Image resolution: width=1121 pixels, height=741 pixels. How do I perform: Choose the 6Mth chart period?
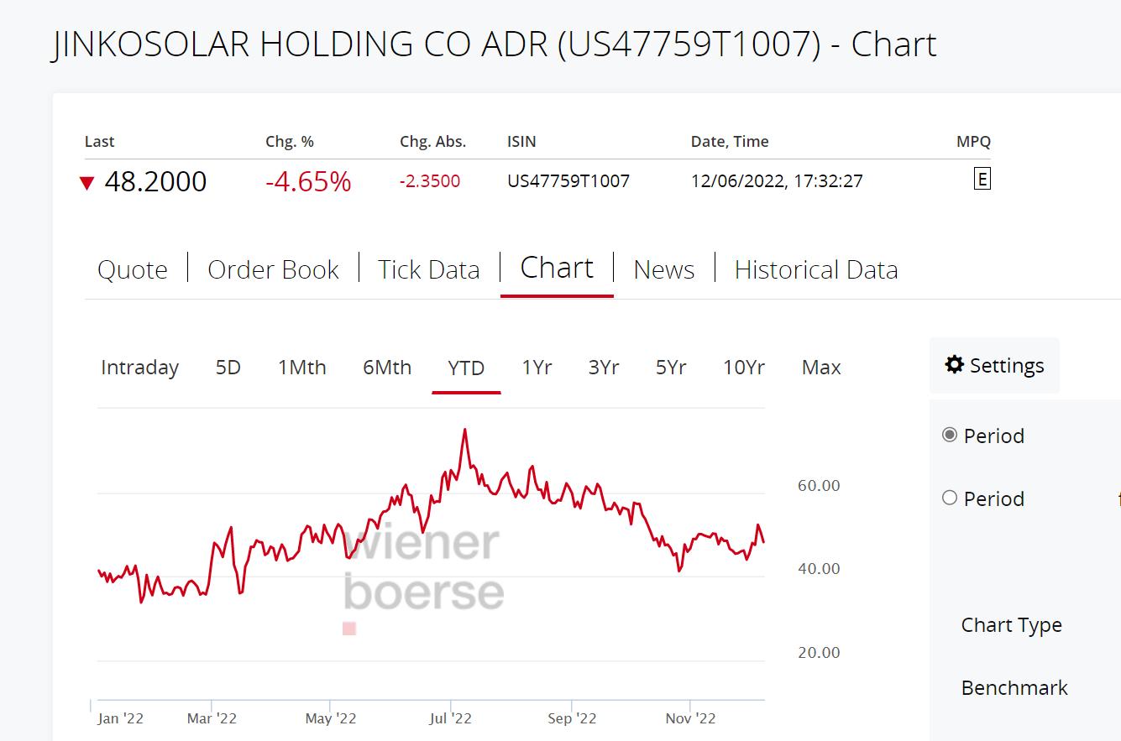coord(387,368)
